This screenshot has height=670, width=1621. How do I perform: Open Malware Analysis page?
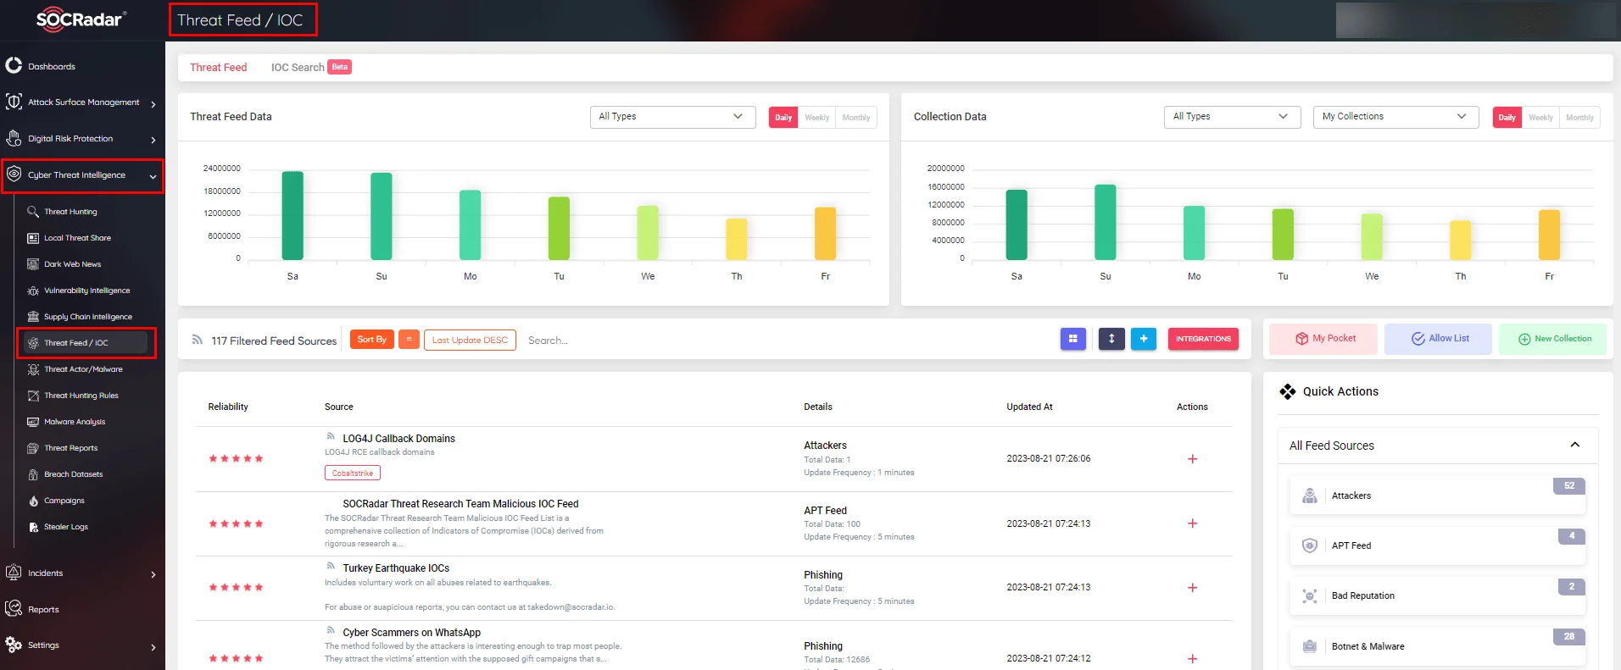click(x=75, y=422)
